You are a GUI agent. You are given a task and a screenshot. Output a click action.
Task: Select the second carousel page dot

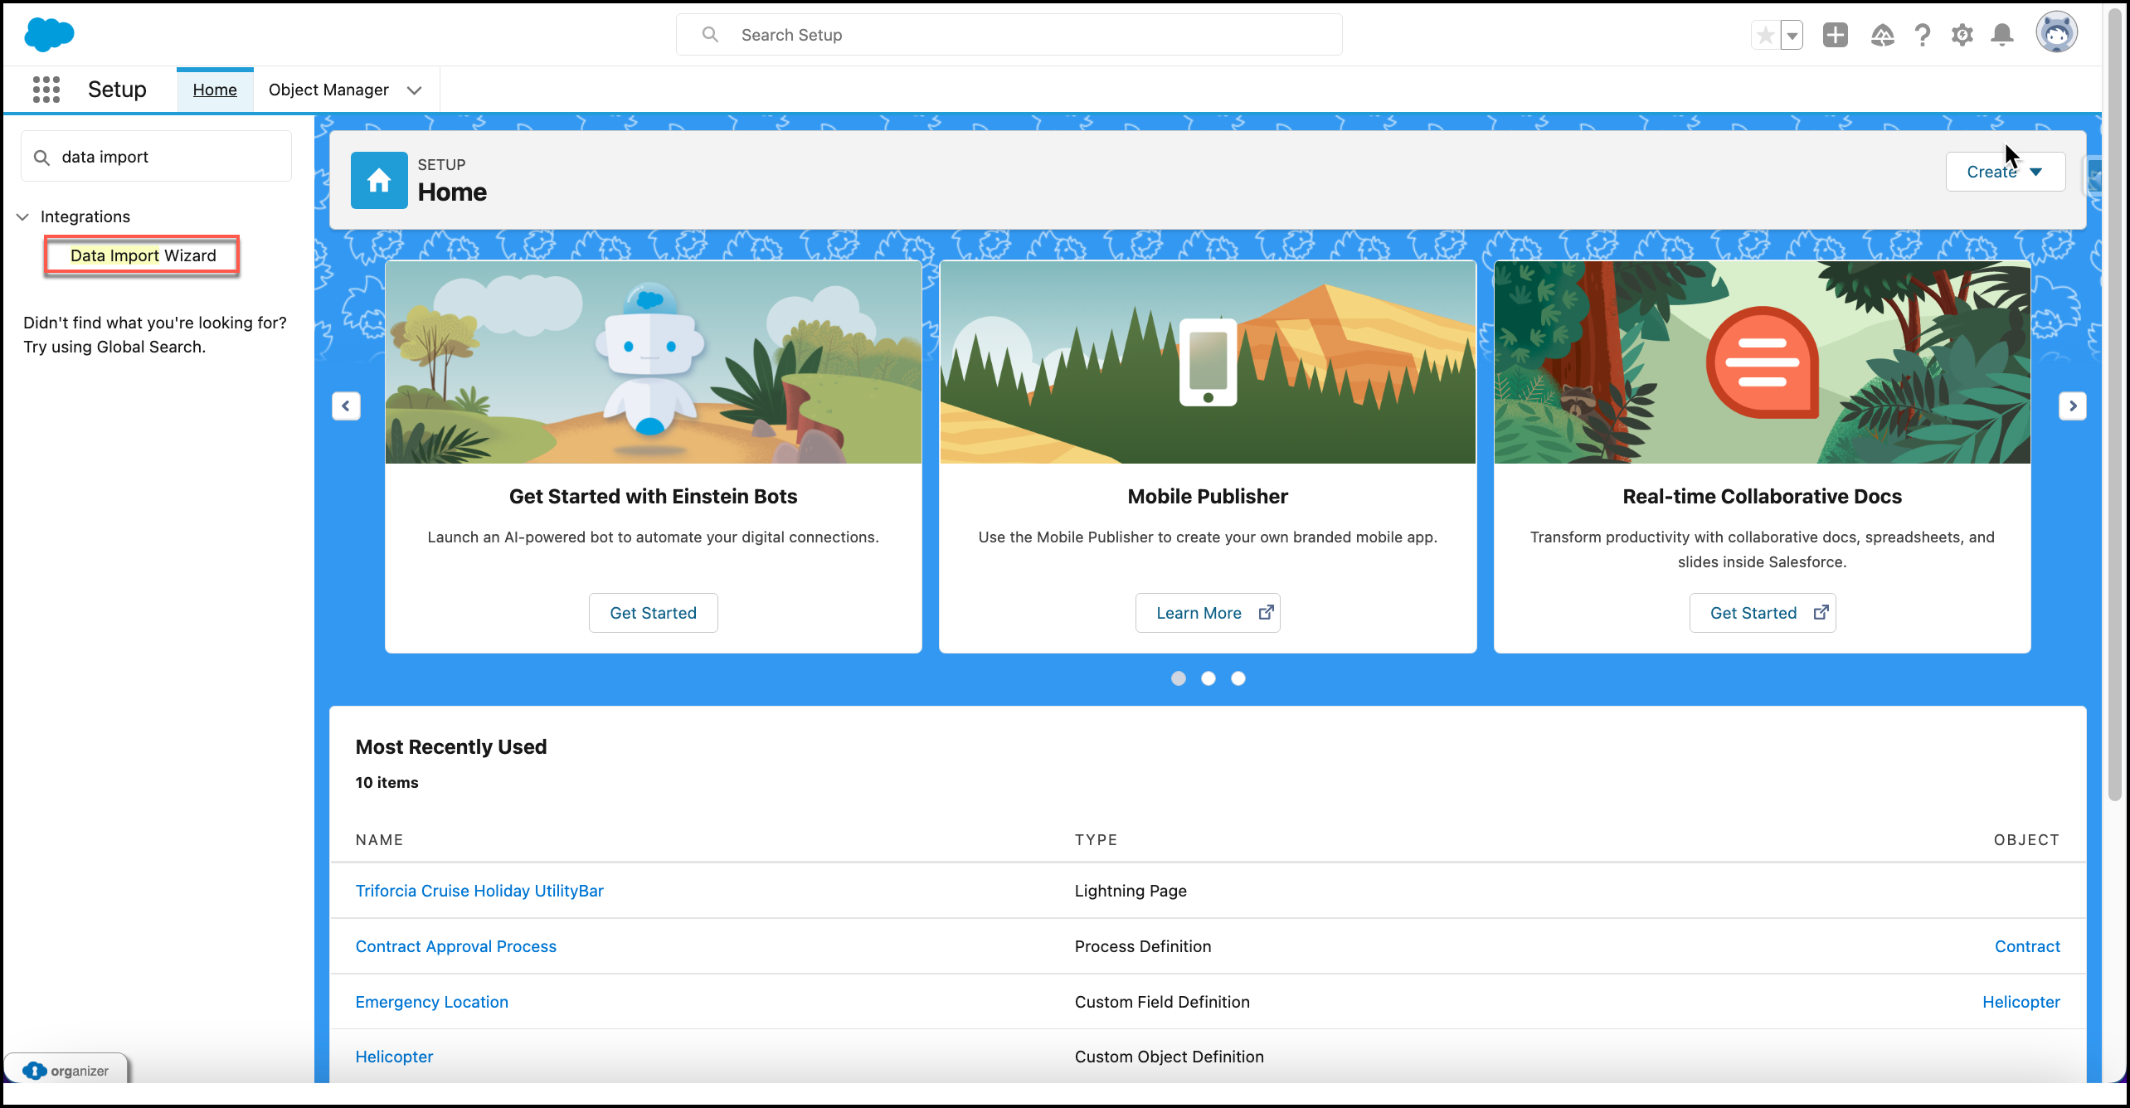pyautogui.click(x=1208, y=678)
